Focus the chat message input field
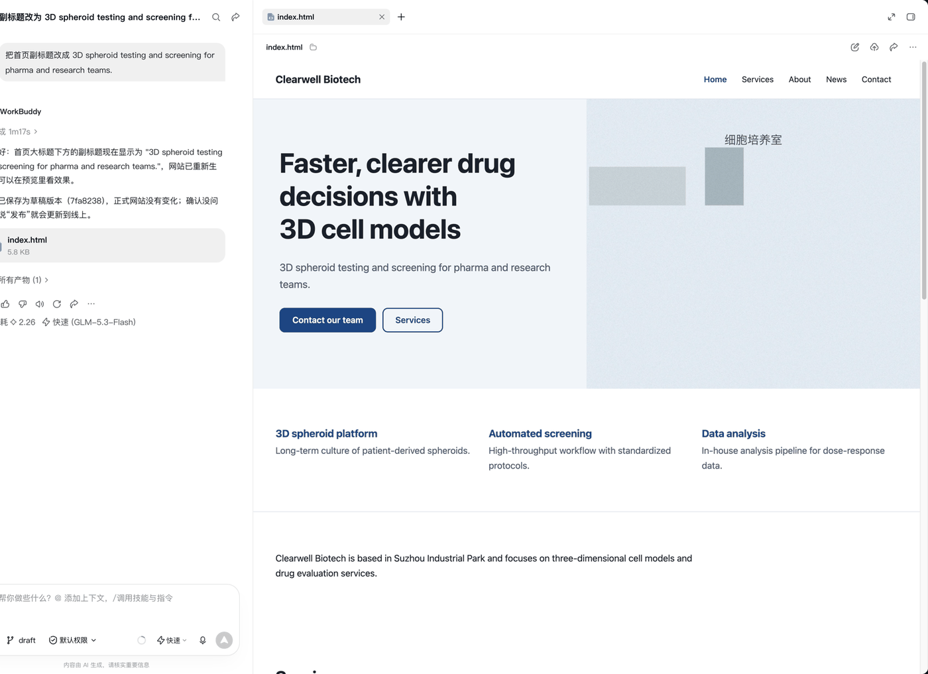 point(118,598)
